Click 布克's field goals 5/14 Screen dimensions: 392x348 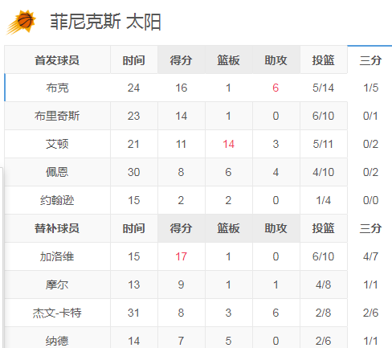[323, 88]
